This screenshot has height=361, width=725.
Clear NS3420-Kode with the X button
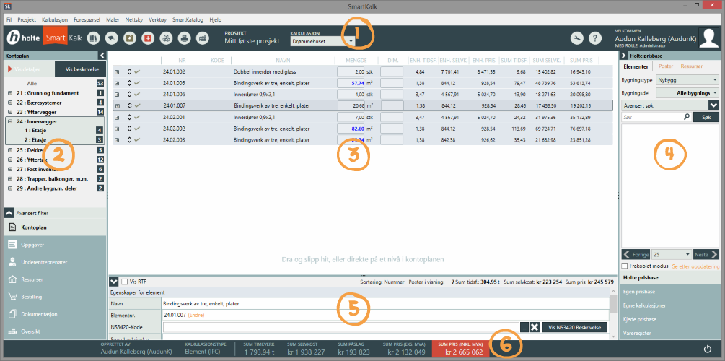535,327
